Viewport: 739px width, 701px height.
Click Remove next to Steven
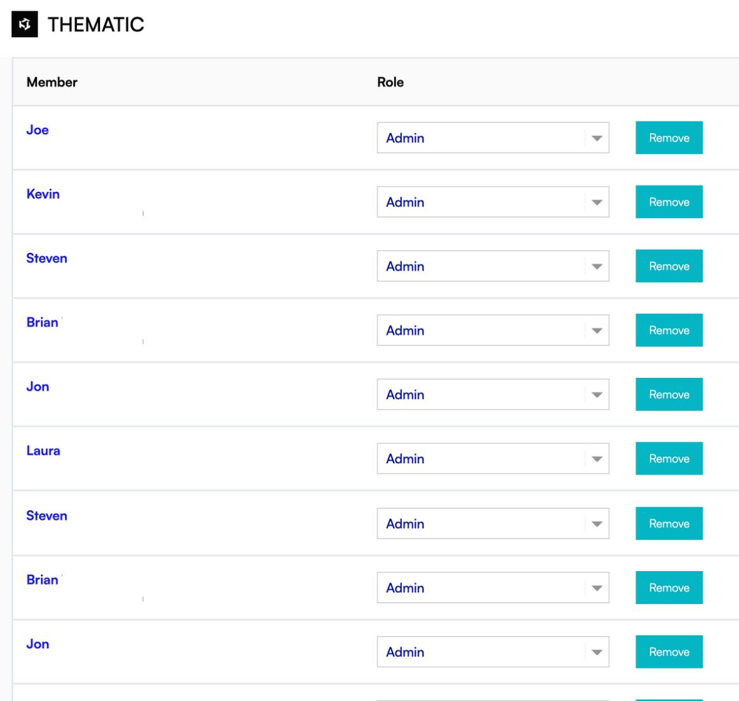tap(668, 266)
